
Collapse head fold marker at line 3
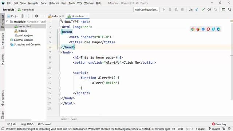[x=59, y=32]
